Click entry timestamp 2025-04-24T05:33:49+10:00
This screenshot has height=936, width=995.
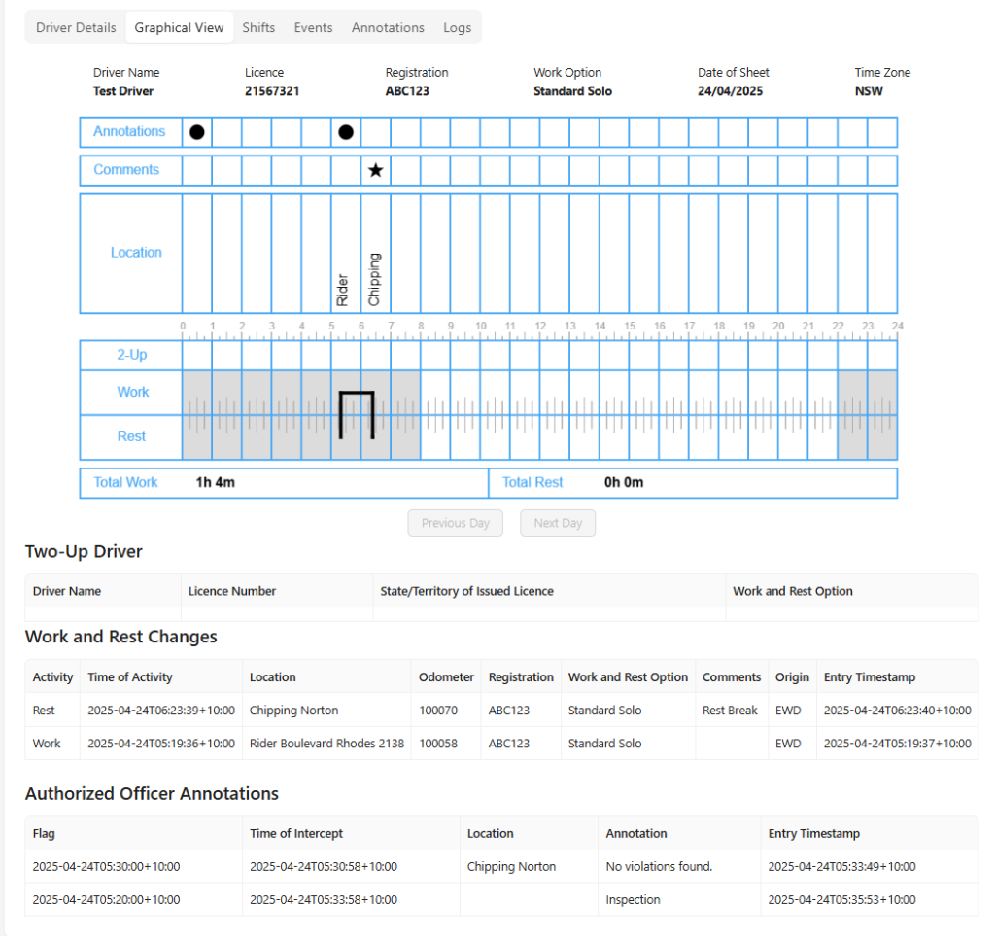pyautogui.click(x=841, y=866)
